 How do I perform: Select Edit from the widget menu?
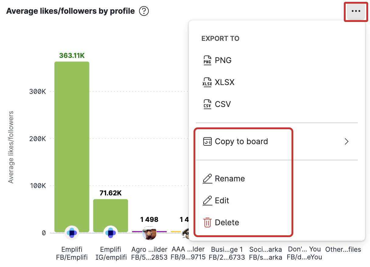[x=222, y=201]
